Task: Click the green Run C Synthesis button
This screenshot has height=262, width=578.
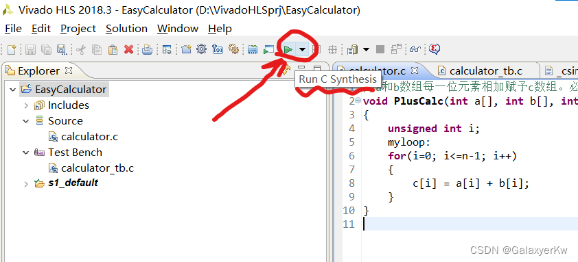Action: [288, 49]
